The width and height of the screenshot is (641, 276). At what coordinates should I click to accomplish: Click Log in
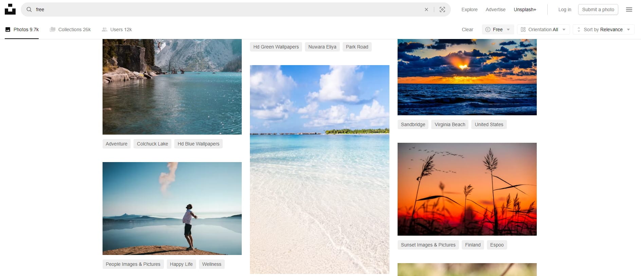[565, 9]
